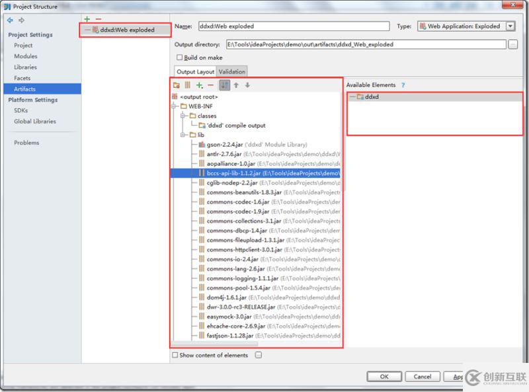Image resolution: width=529 pixels, height=392 pixels.
Task: Open the Libraries settings page
Action: (x=25, y=67)
